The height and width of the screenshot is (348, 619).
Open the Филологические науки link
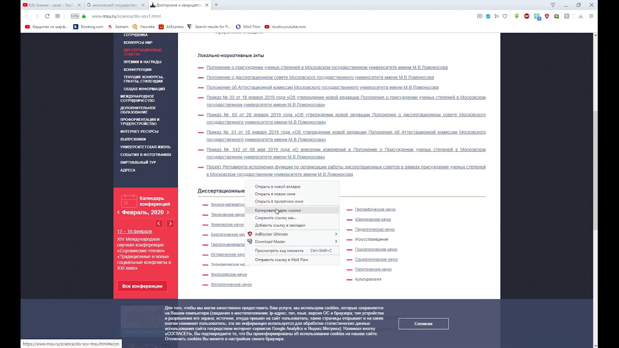click(x=231, y=285)
